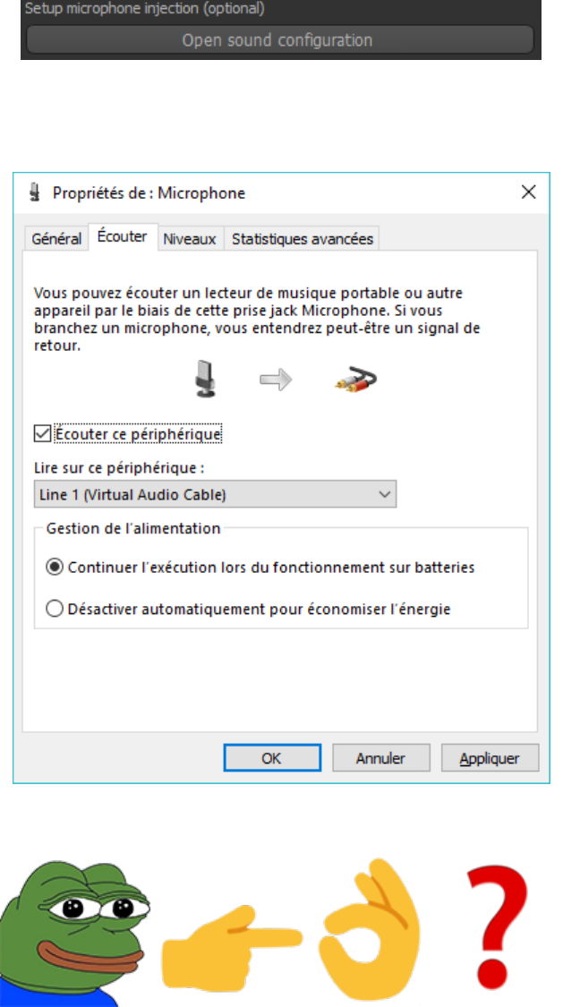Viewport: 563px width, 1007px height.
Task: Click the Annuler button
Action: [380, 758]
